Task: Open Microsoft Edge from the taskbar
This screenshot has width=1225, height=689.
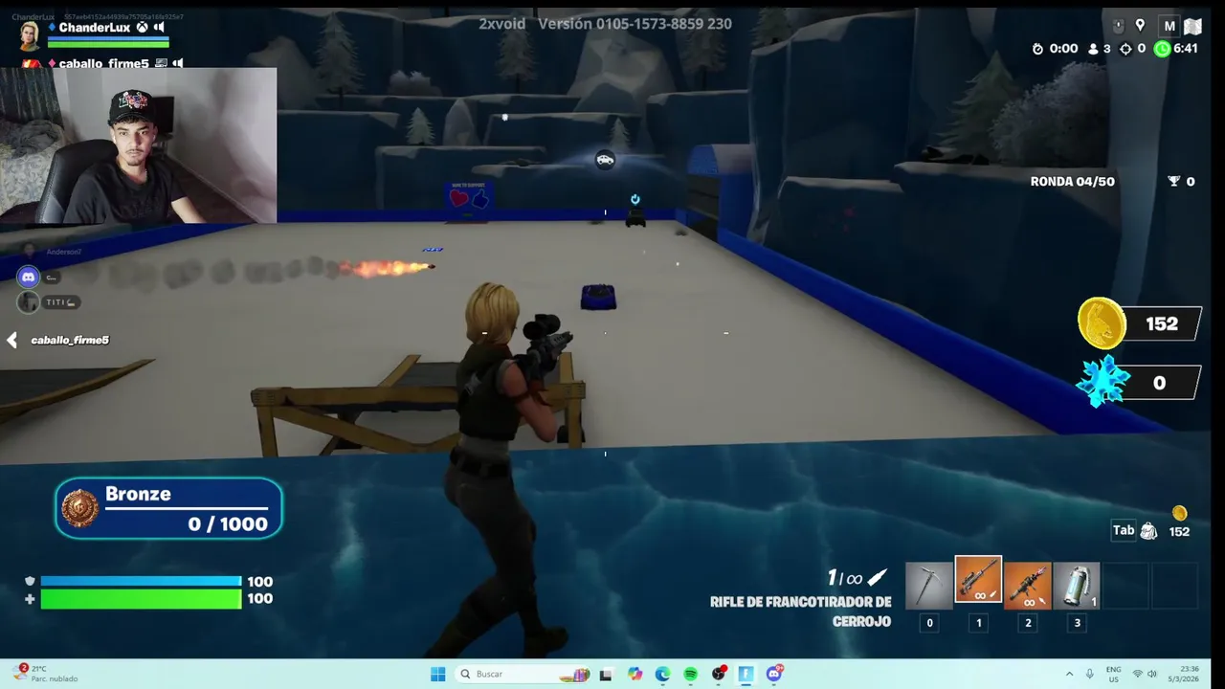Action: [x=662, y=674]
